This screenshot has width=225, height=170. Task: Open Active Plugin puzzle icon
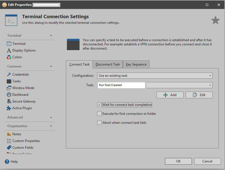9,108
